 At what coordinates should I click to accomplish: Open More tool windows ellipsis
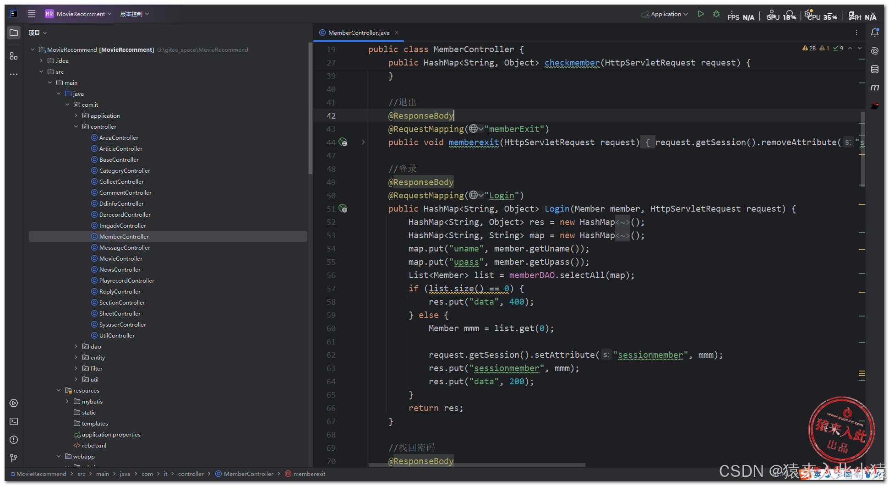pos(14,74)
